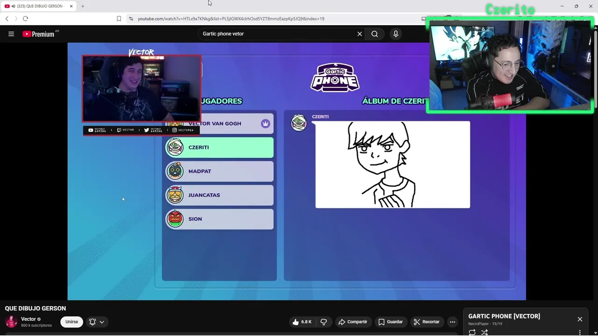Click the JUANCATAS player row in video

[220, 195]
